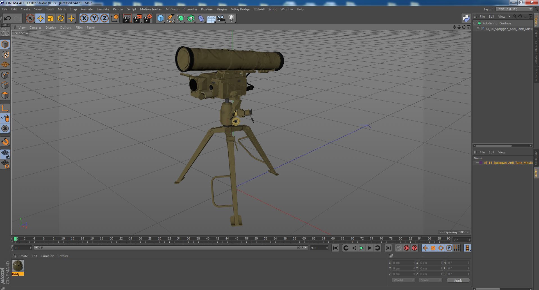Toggle Y axis lock
Viewport: 539px width, 290px height.
point(94,19)
